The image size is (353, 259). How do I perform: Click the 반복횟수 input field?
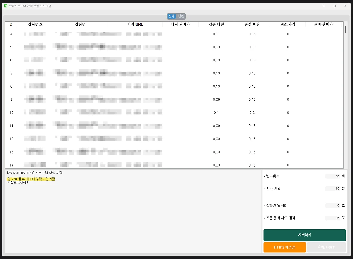(333, 176)
